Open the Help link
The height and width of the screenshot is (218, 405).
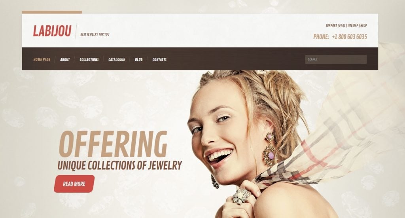pyautogui.click(x=363, y=26)
